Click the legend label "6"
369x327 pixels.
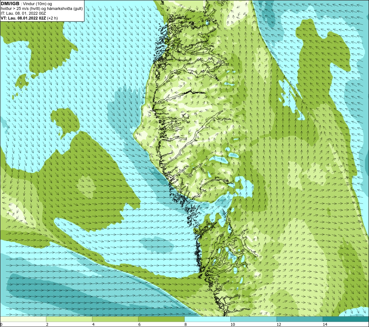[x=139, y=324]
